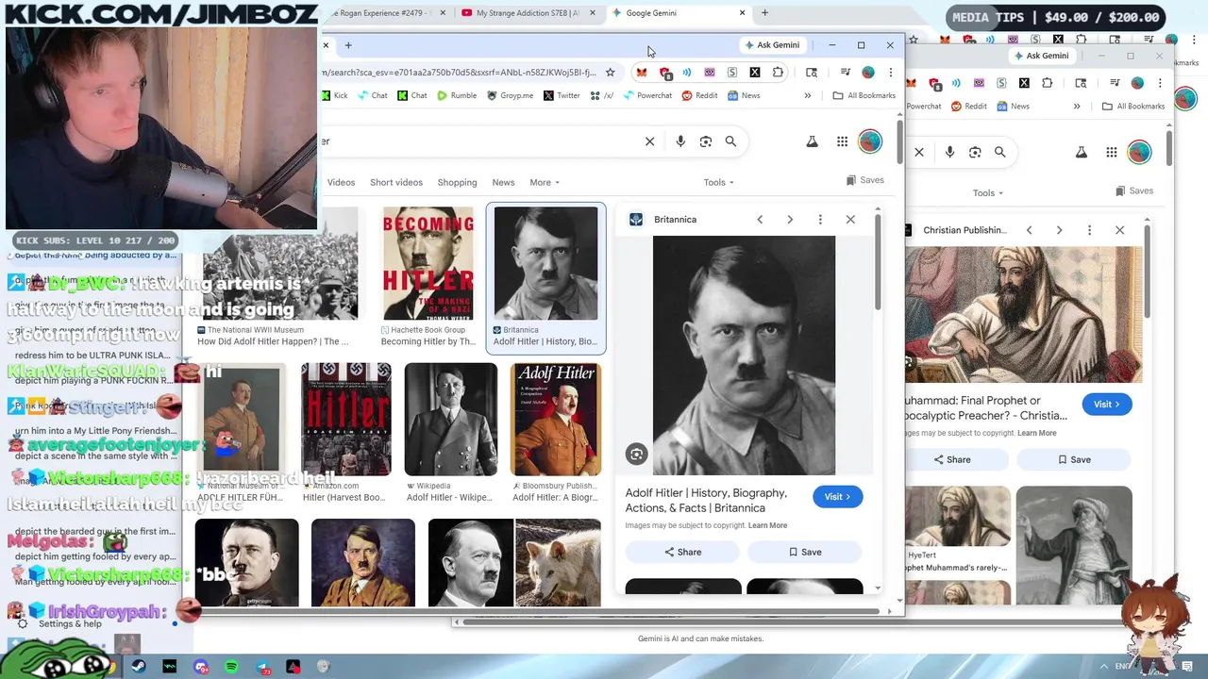Screen dimensions: 1208x679
Task: Expand Tools dropdown in the front window
Action: click(x=718, y=182)
